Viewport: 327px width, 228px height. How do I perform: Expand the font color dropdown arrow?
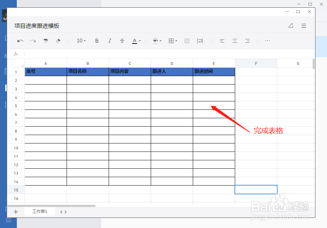(x=140, y=41)
